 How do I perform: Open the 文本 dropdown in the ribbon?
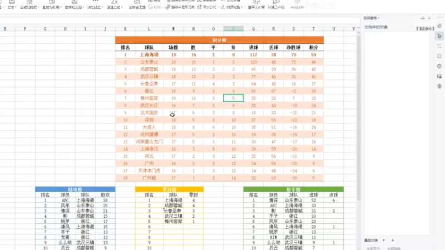[x=12, y=5]
